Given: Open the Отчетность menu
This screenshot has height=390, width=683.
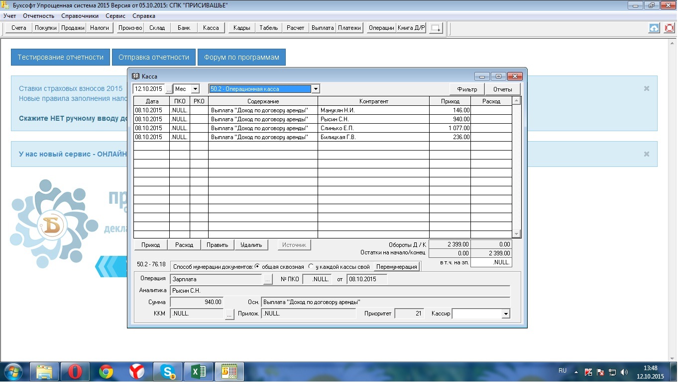Looking at the screenshot, I should pos(39,16).
